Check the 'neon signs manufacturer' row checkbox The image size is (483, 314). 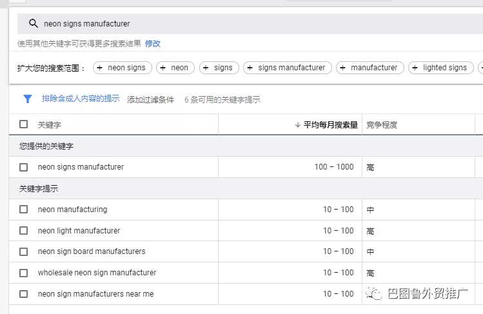[x=23, y=167]
